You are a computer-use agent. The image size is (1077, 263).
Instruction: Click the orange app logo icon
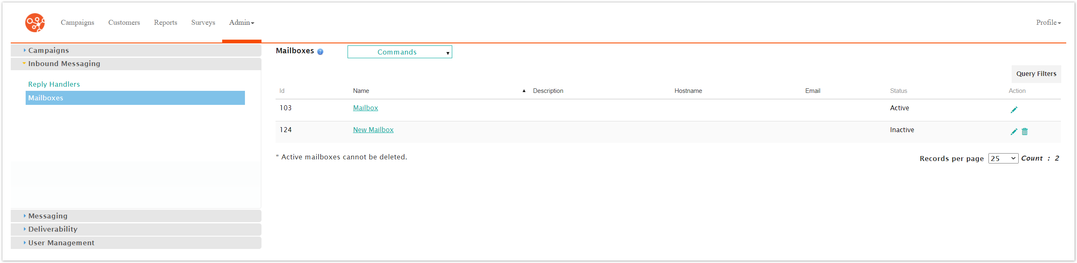pyautogui.click(x=35, y=23)
